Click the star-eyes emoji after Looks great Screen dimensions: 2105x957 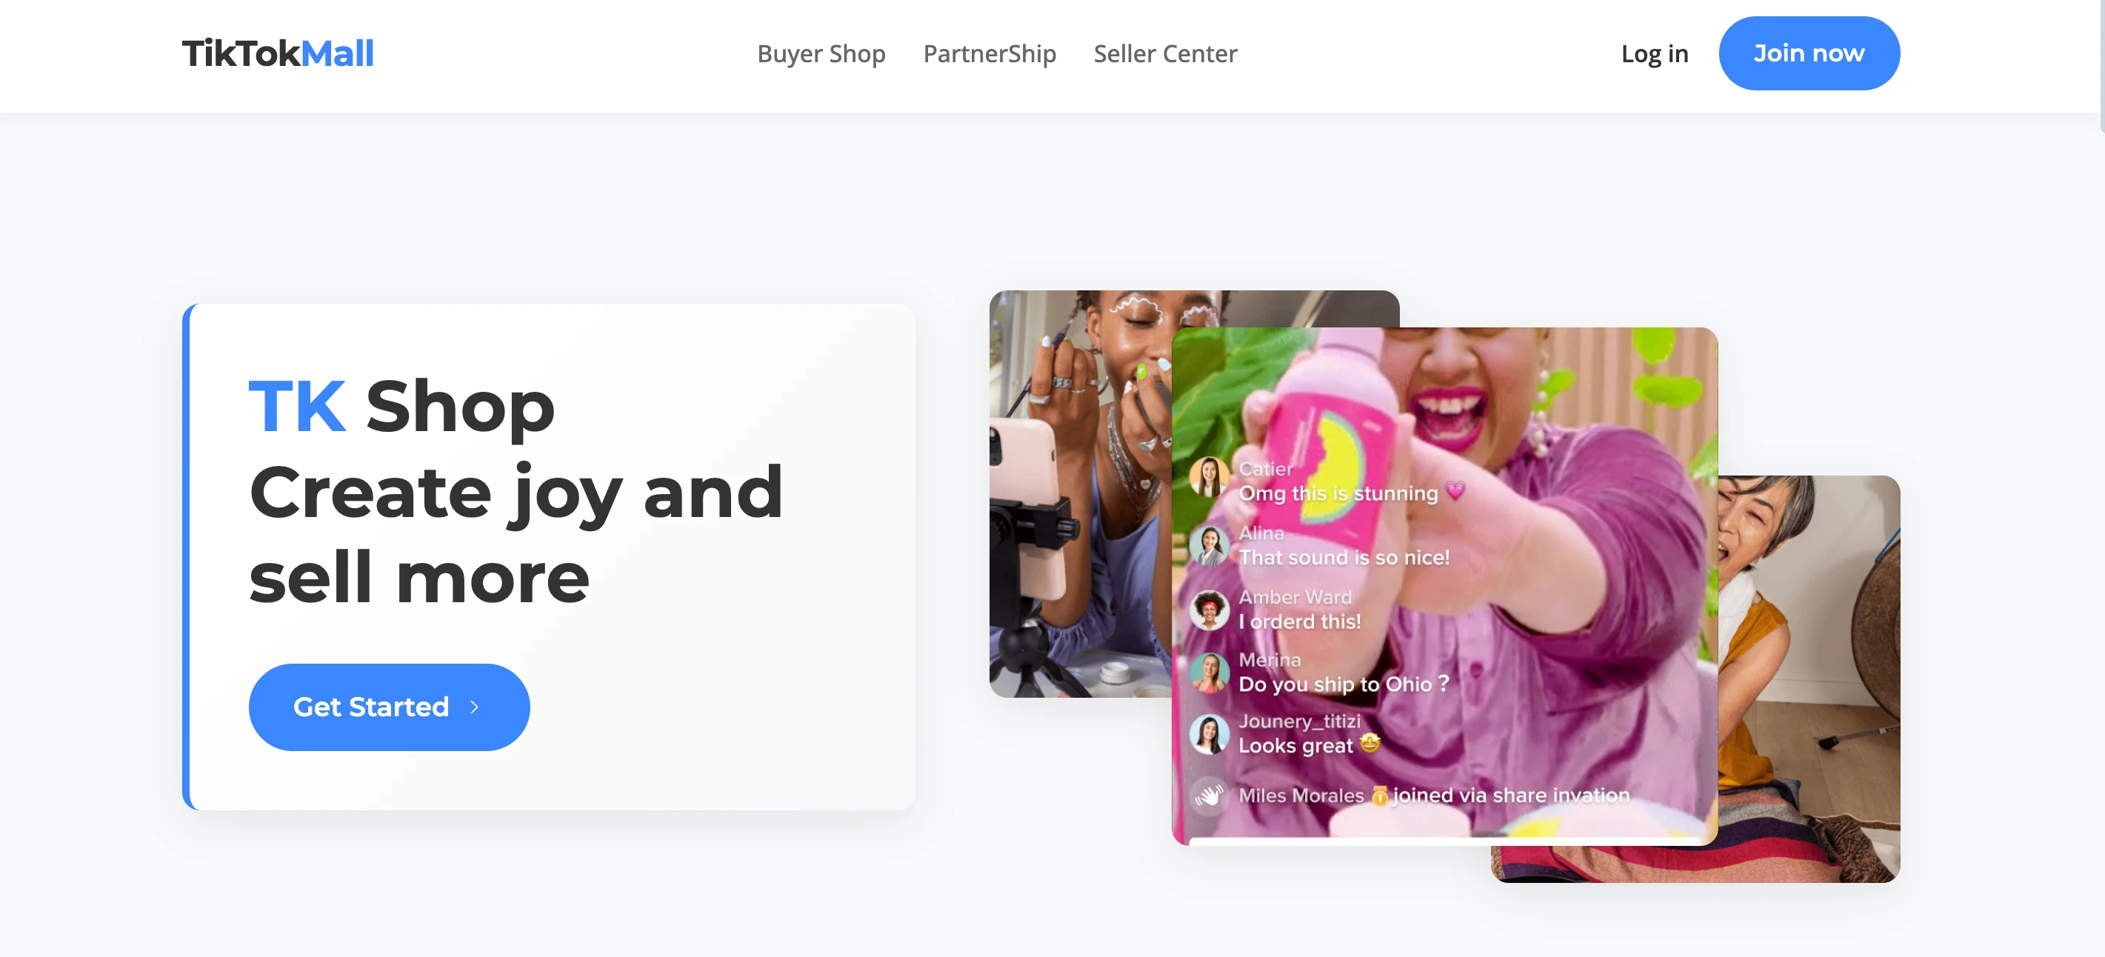1370,743
